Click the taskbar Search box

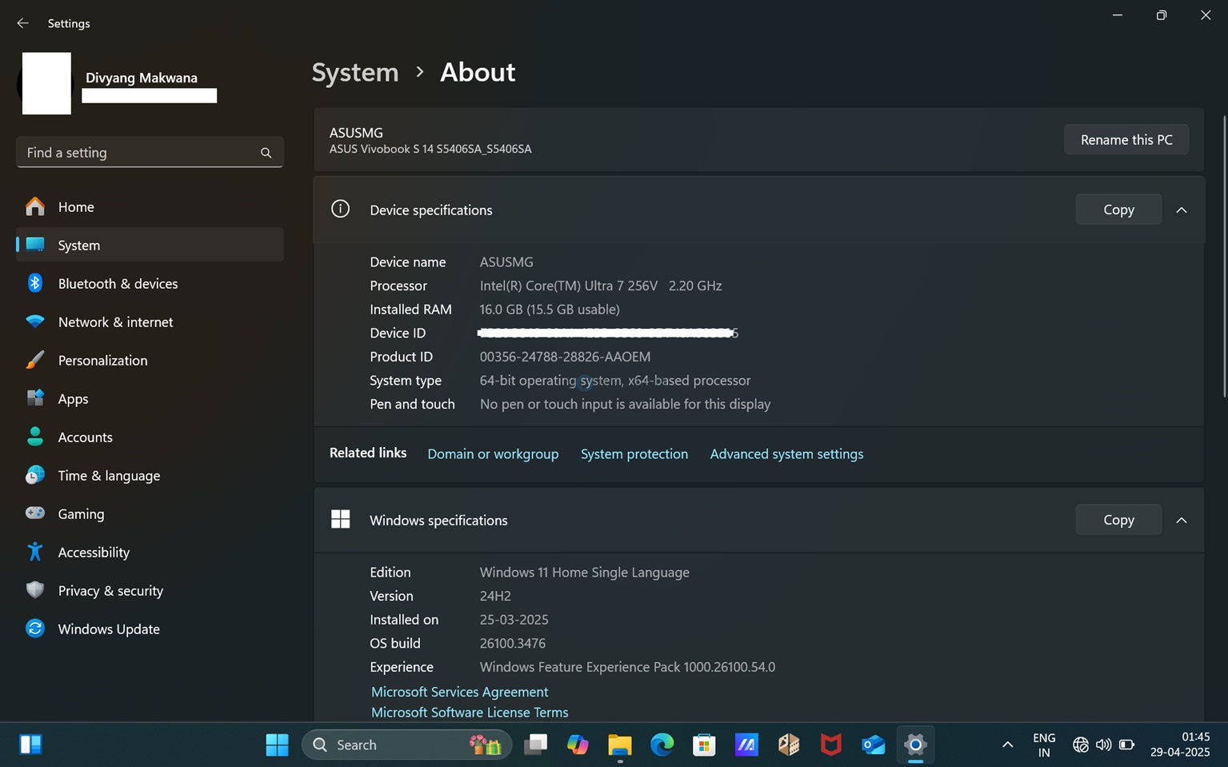coord(406,745)
